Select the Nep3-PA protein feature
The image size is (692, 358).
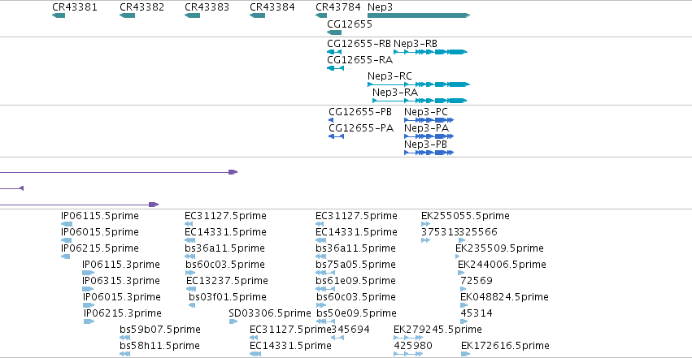(x=429, y=136)
